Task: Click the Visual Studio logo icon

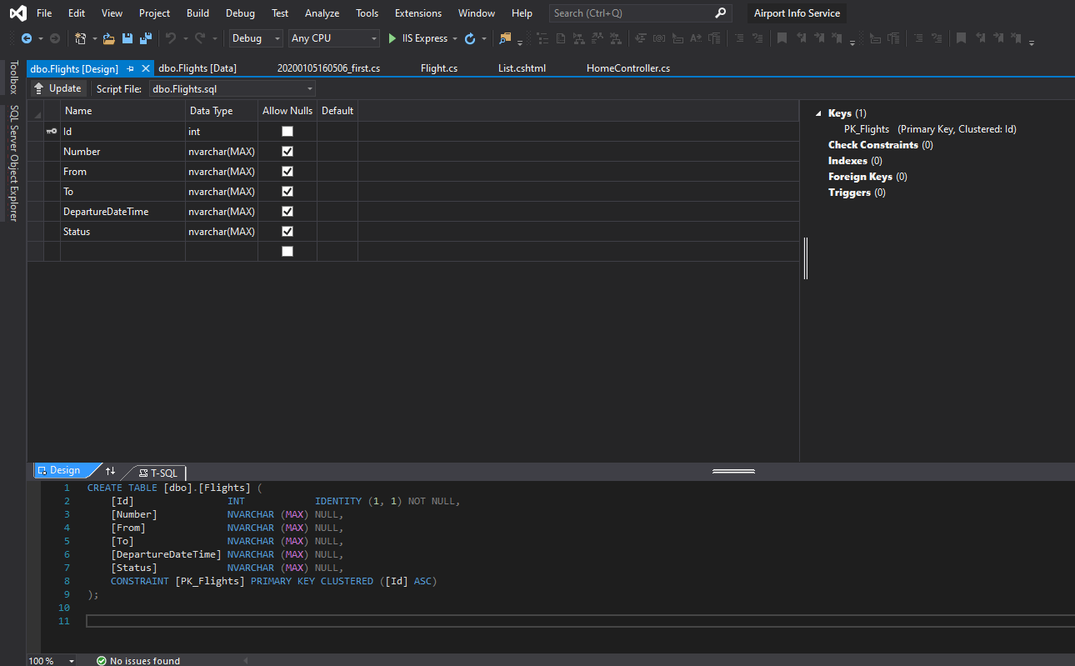Action: tap(17, 13)
